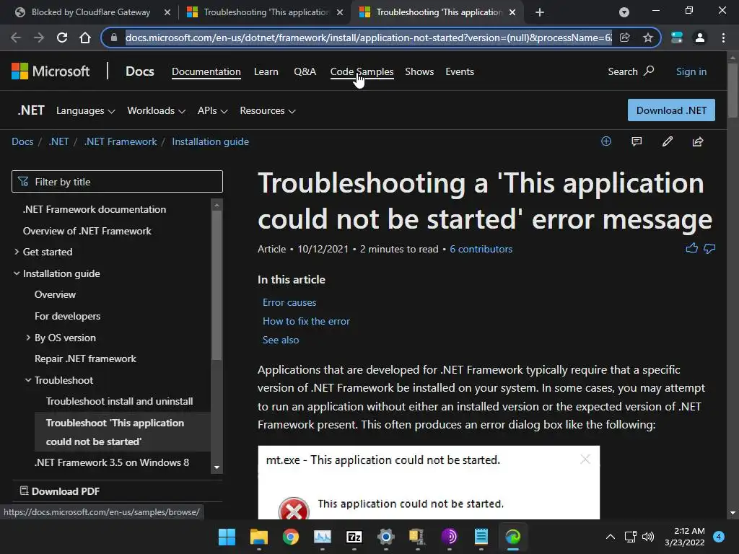Screen dimensions: 739x554
Task: Click the edit pencil icon
Action: click(x=668, y=141)
